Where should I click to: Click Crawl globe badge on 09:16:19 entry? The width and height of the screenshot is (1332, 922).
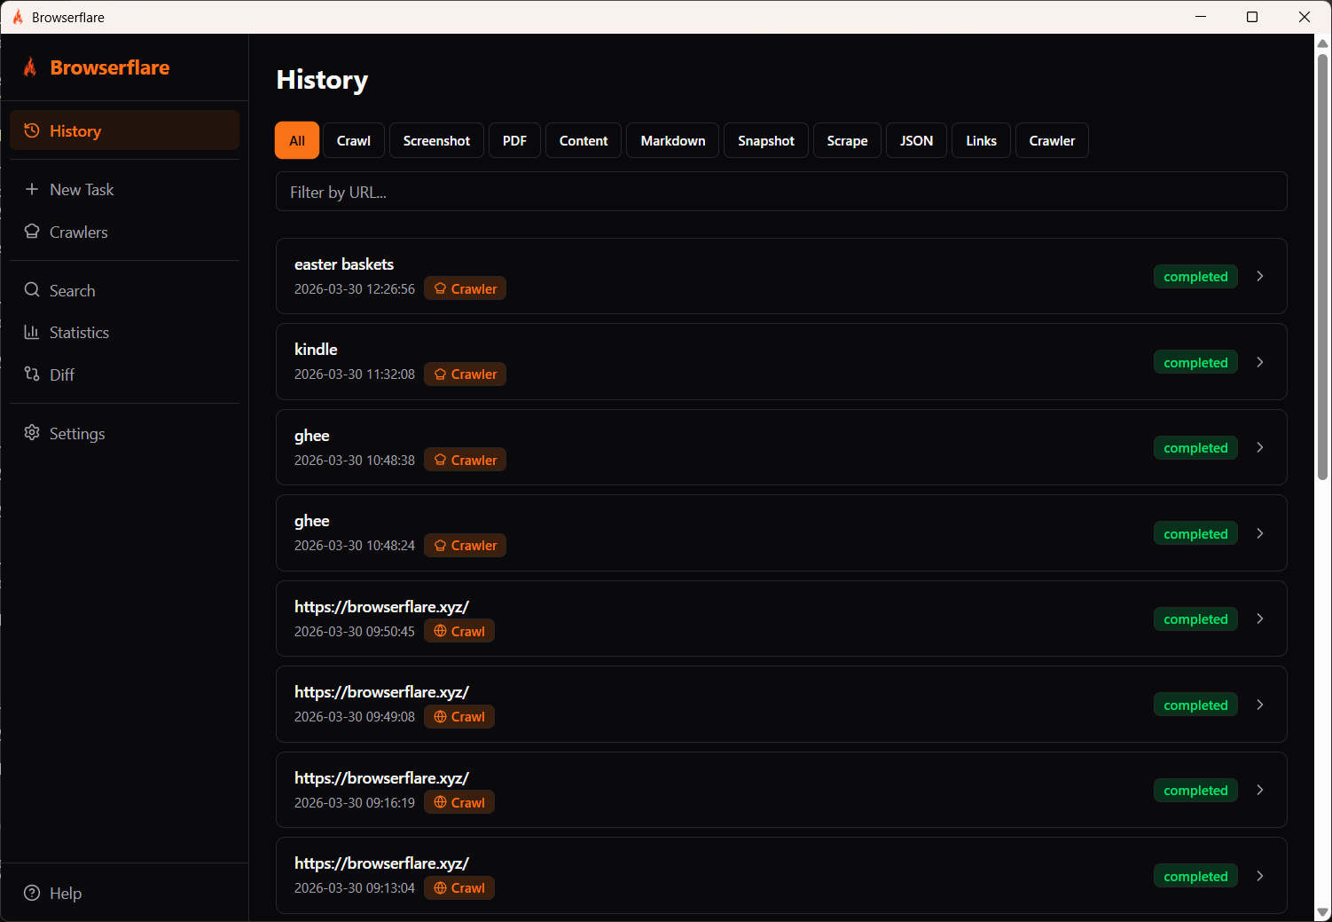click(459, 802)
